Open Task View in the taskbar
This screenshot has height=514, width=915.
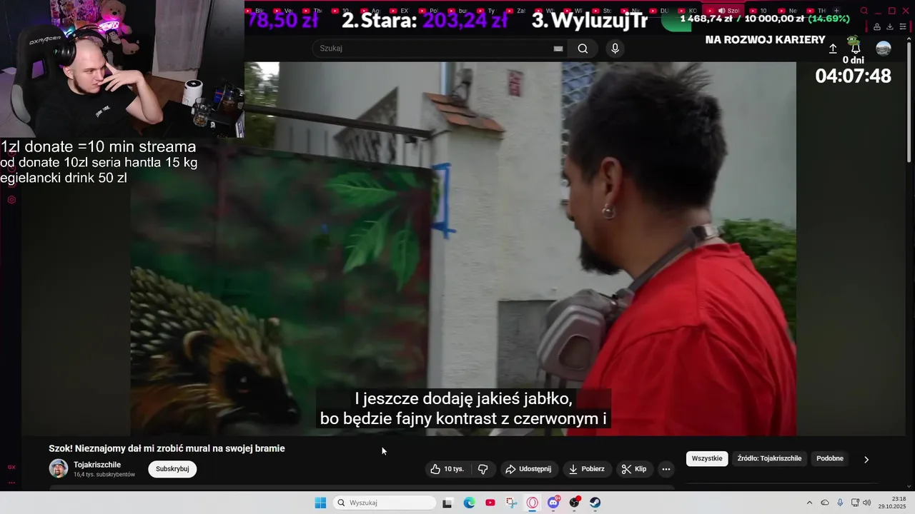pos(447,503)
